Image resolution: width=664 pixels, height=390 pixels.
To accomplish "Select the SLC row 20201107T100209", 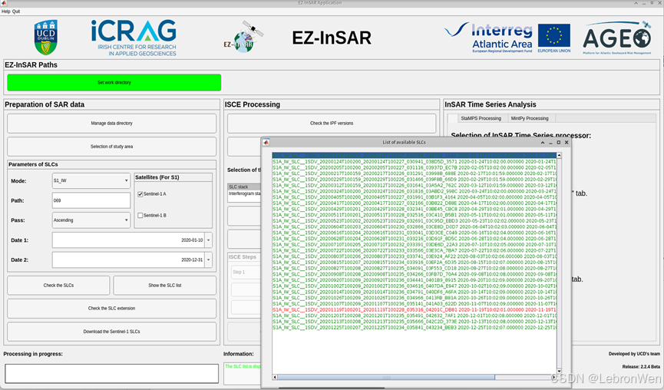I will click(x=415, y=303).
